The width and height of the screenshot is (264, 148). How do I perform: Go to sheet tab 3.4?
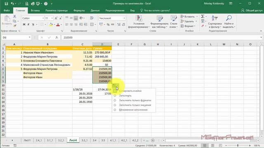94,140
